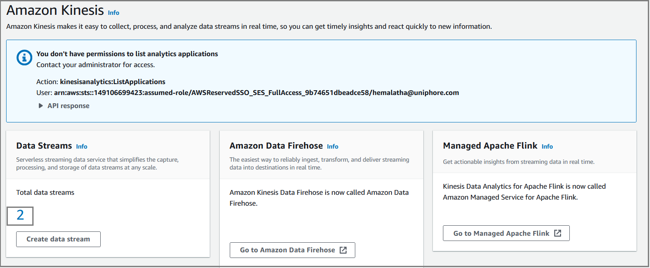Image resolution: width=650 pixels, height=268 pixels.
Task: Click the blue information circle icon in the alert
Action: point(24,58)
